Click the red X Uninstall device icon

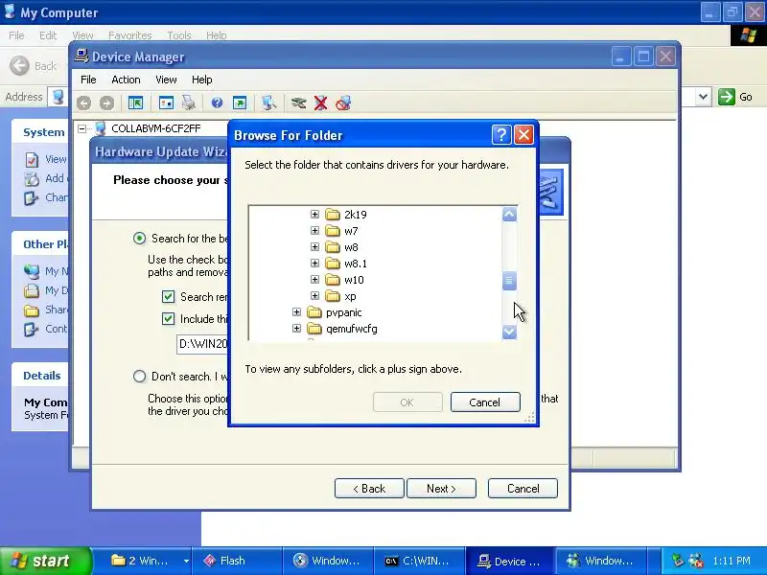pos(321,103)
